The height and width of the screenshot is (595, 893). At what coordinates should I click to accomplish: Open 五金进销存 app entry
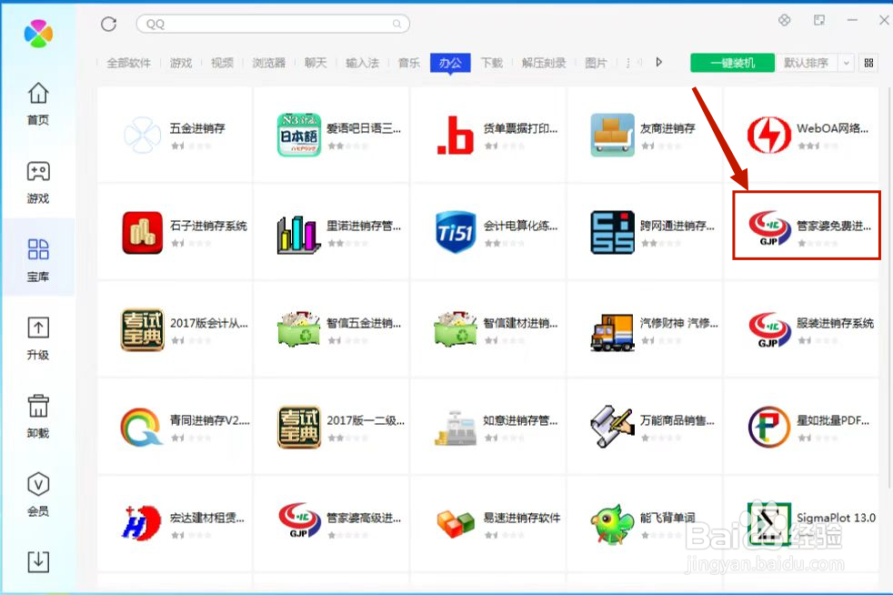175,135
